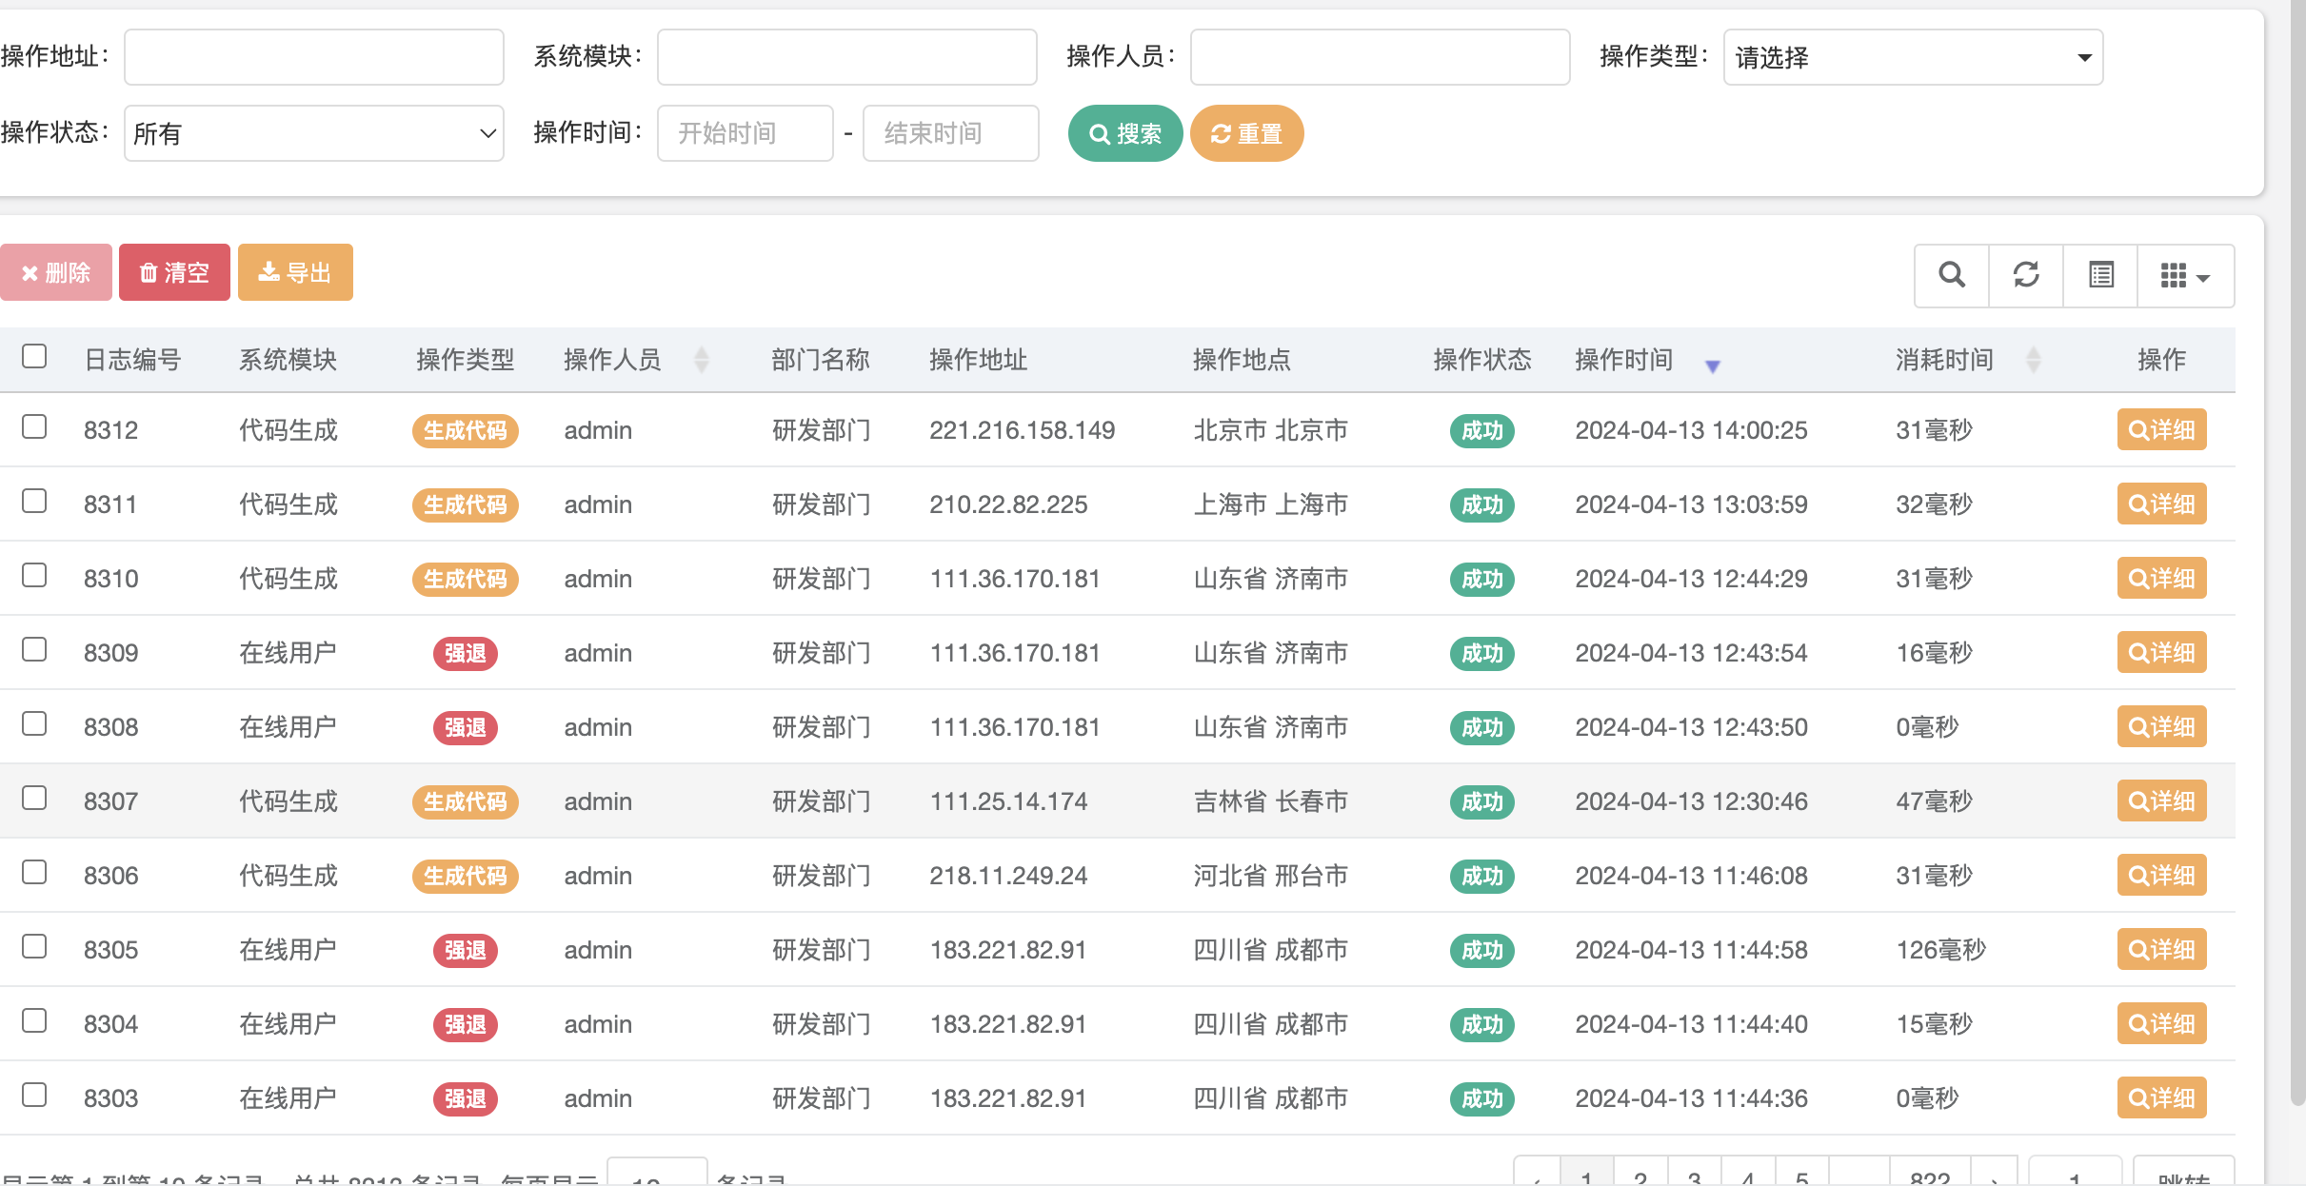This screenshot has height=1186, width=2306.
Task: Click the green 搜索 button
Action: (1124, 133)
